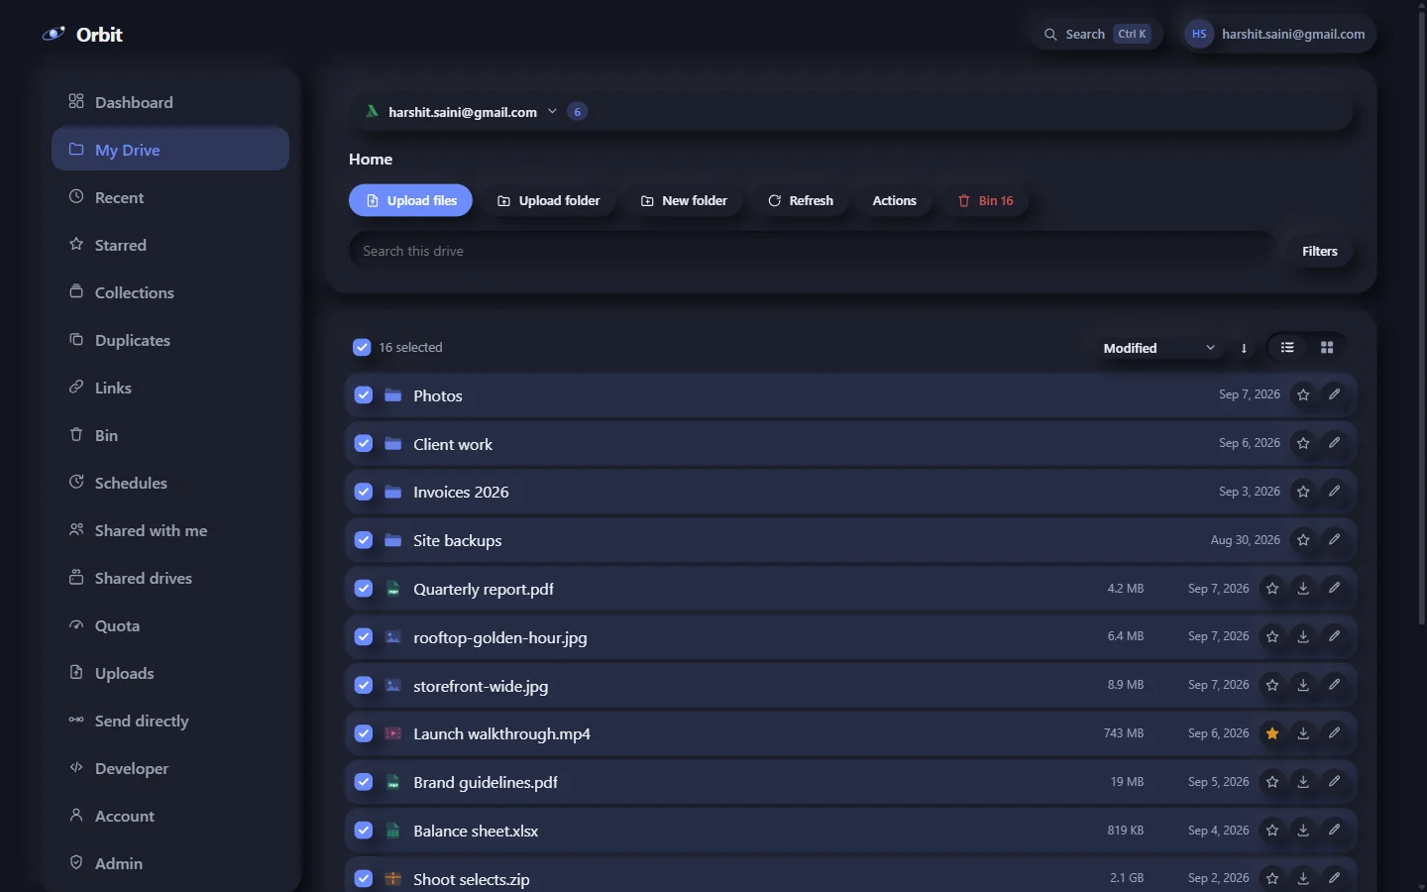This screenshot has width=1427, height=892.
Task: Uncheck Launch walkthrough.mp4
Action: click(364, 733)
